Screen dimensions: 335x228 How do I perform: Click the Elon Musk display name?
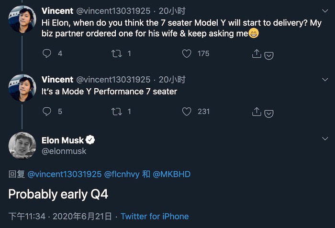pos(63,140)
